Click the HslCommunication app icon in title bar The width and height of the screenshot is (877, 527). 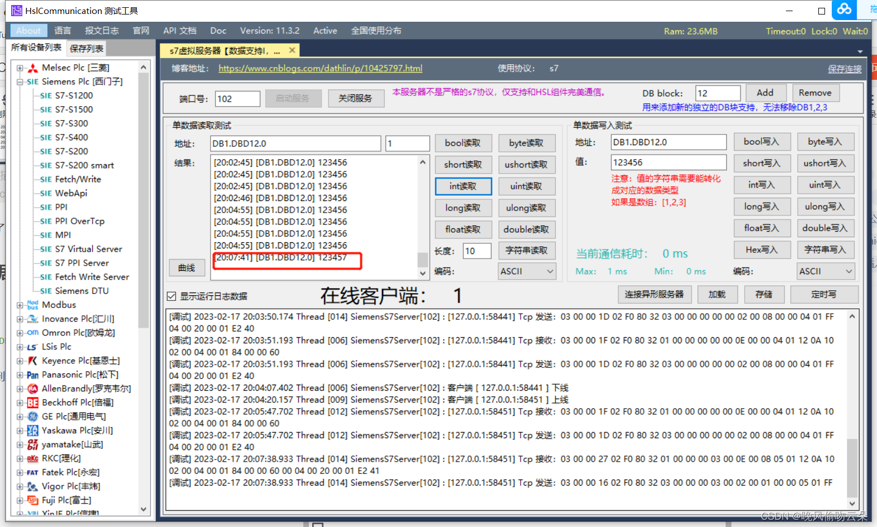click(17, 11)
